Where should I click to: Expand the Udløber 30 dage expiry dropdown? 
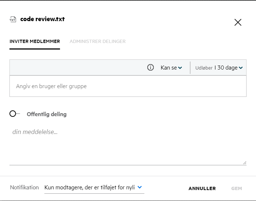(219, 68)
